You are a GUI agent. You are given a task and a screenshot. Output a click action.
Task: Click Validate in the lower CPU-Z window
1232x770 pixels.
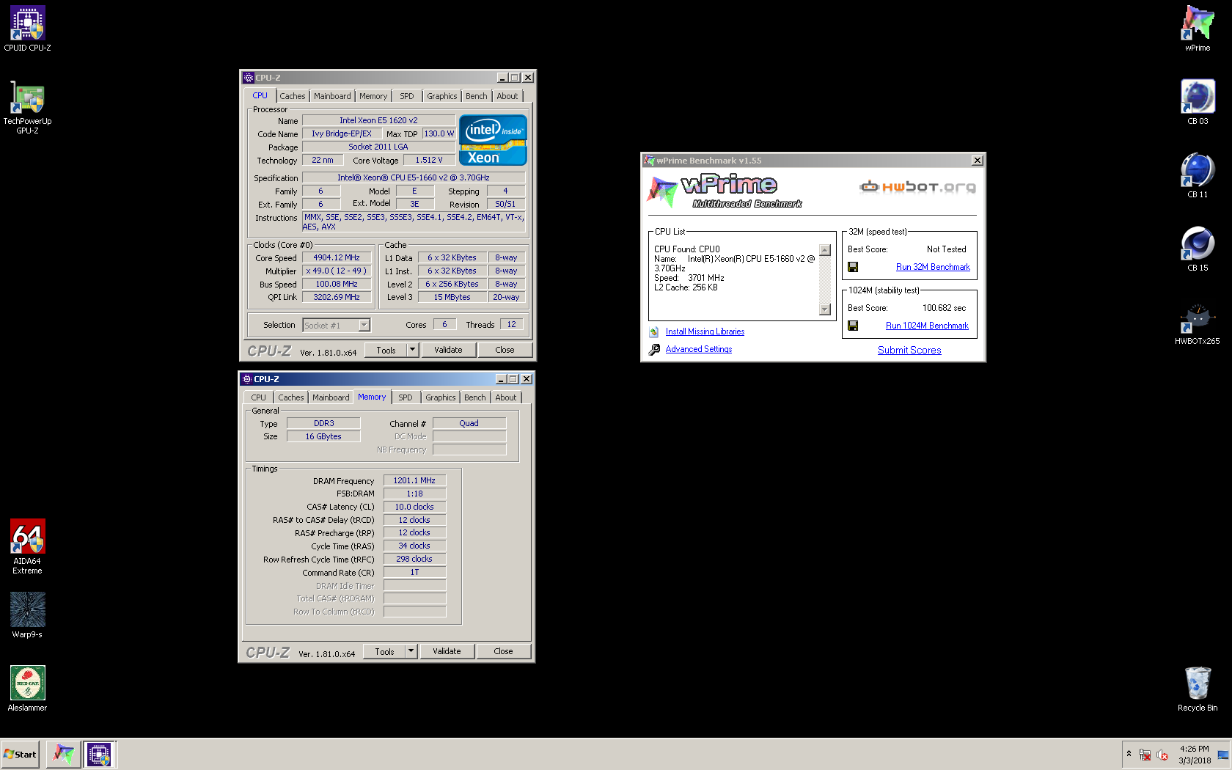[447, 651]
